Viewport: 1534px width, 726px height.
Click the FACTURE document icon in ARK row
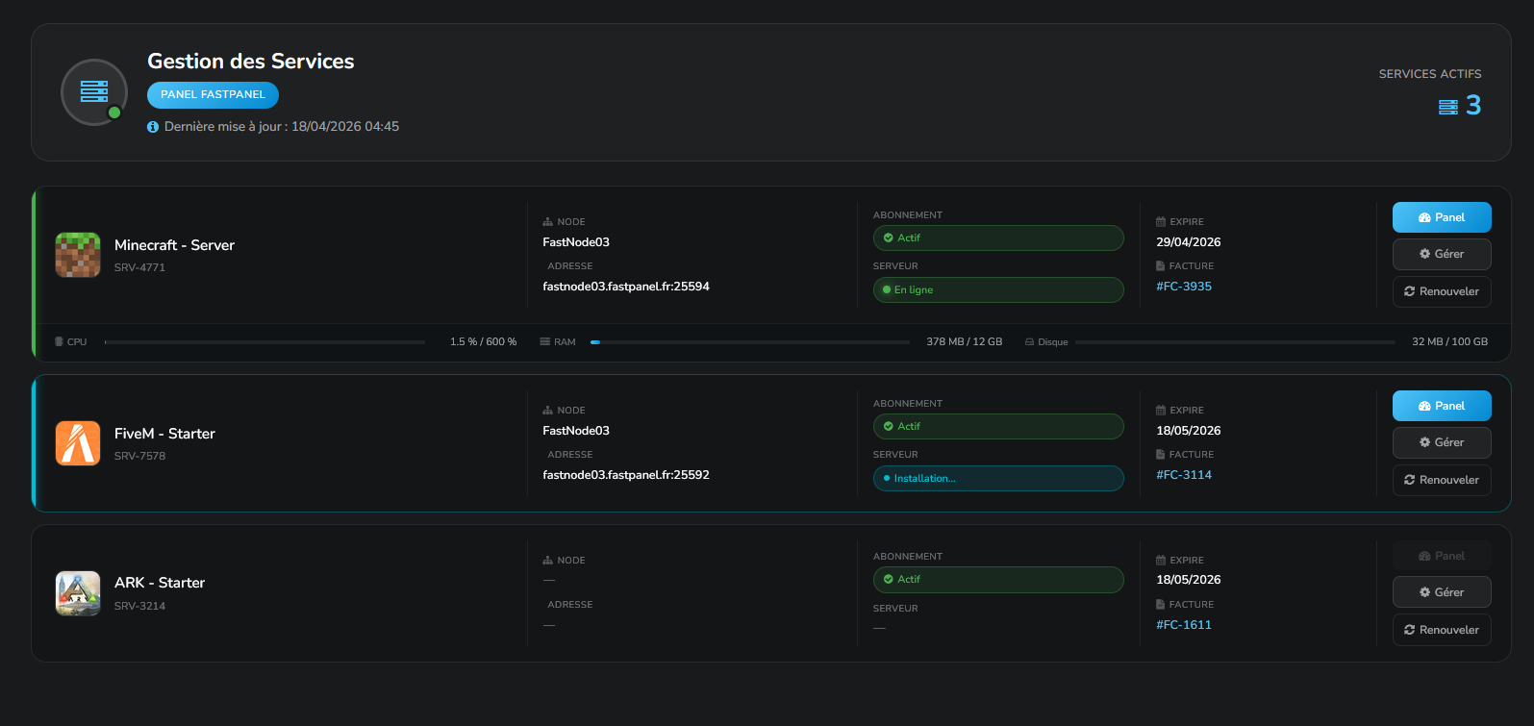point(1161,605)
